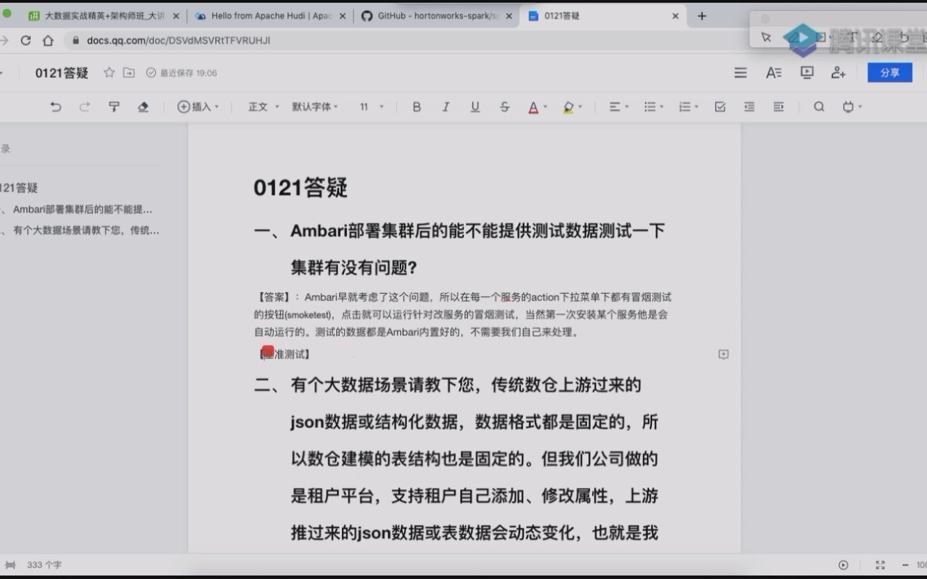Undo the last edit in the toolbar
The height and width of the screenshot is (579, 927).
56,106
